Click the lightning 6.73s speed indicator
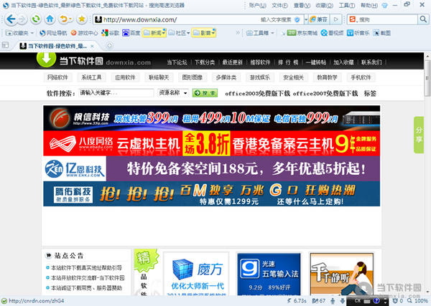Screen dimensions: 431x306 click(x=296, y=301)
